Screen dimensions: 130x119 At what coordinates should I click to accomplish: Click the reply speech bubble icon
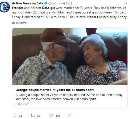(x=15, y=115)
